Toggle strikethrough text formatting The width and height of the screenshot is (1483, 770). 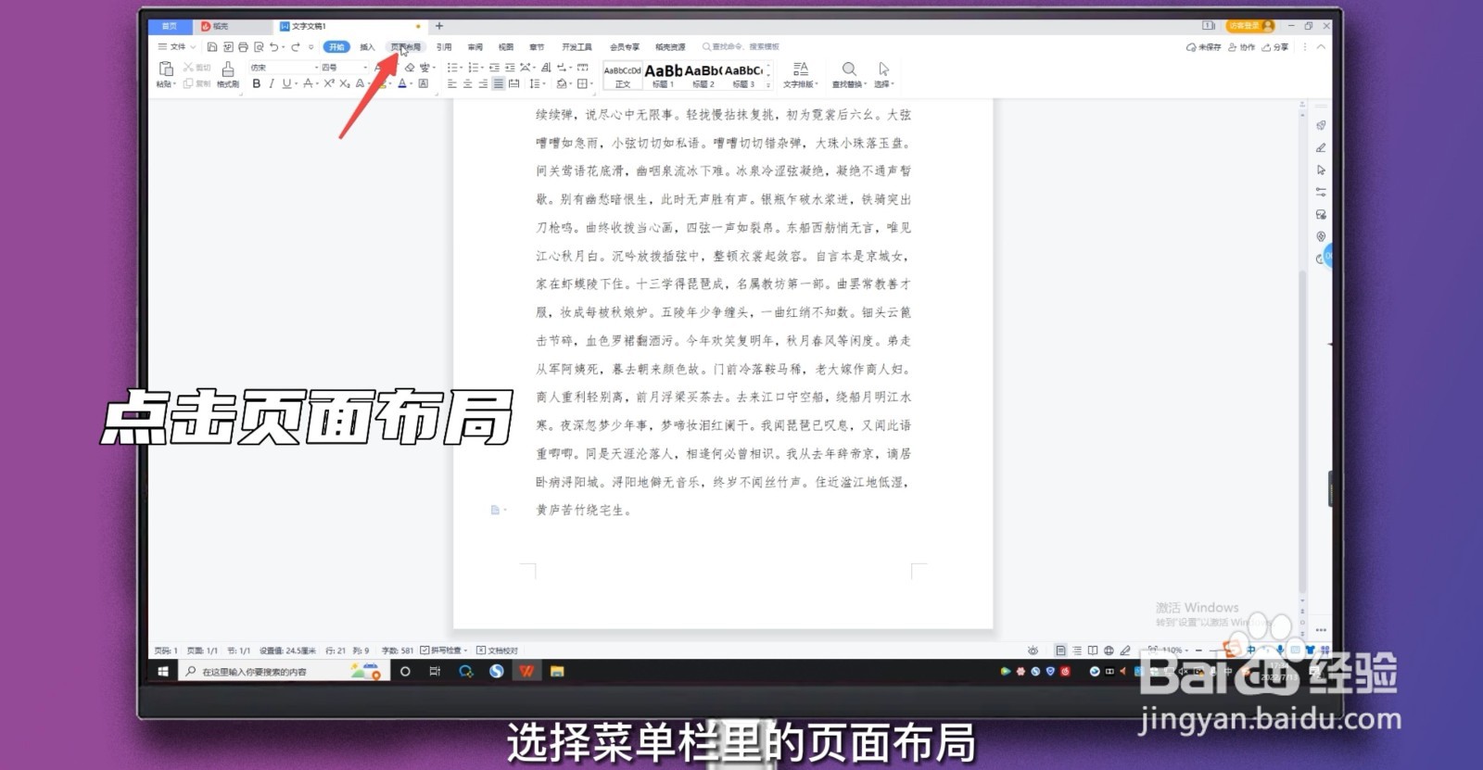(308, 83)
